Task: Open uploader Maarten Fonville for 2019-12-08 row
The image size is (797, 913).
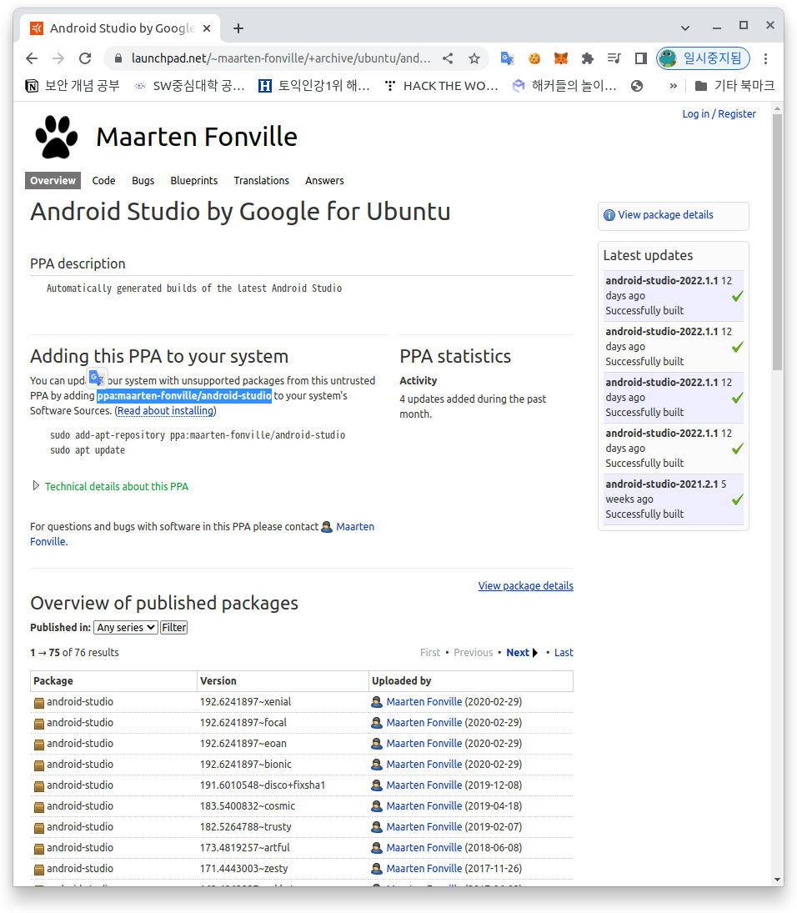Action: 424,785
